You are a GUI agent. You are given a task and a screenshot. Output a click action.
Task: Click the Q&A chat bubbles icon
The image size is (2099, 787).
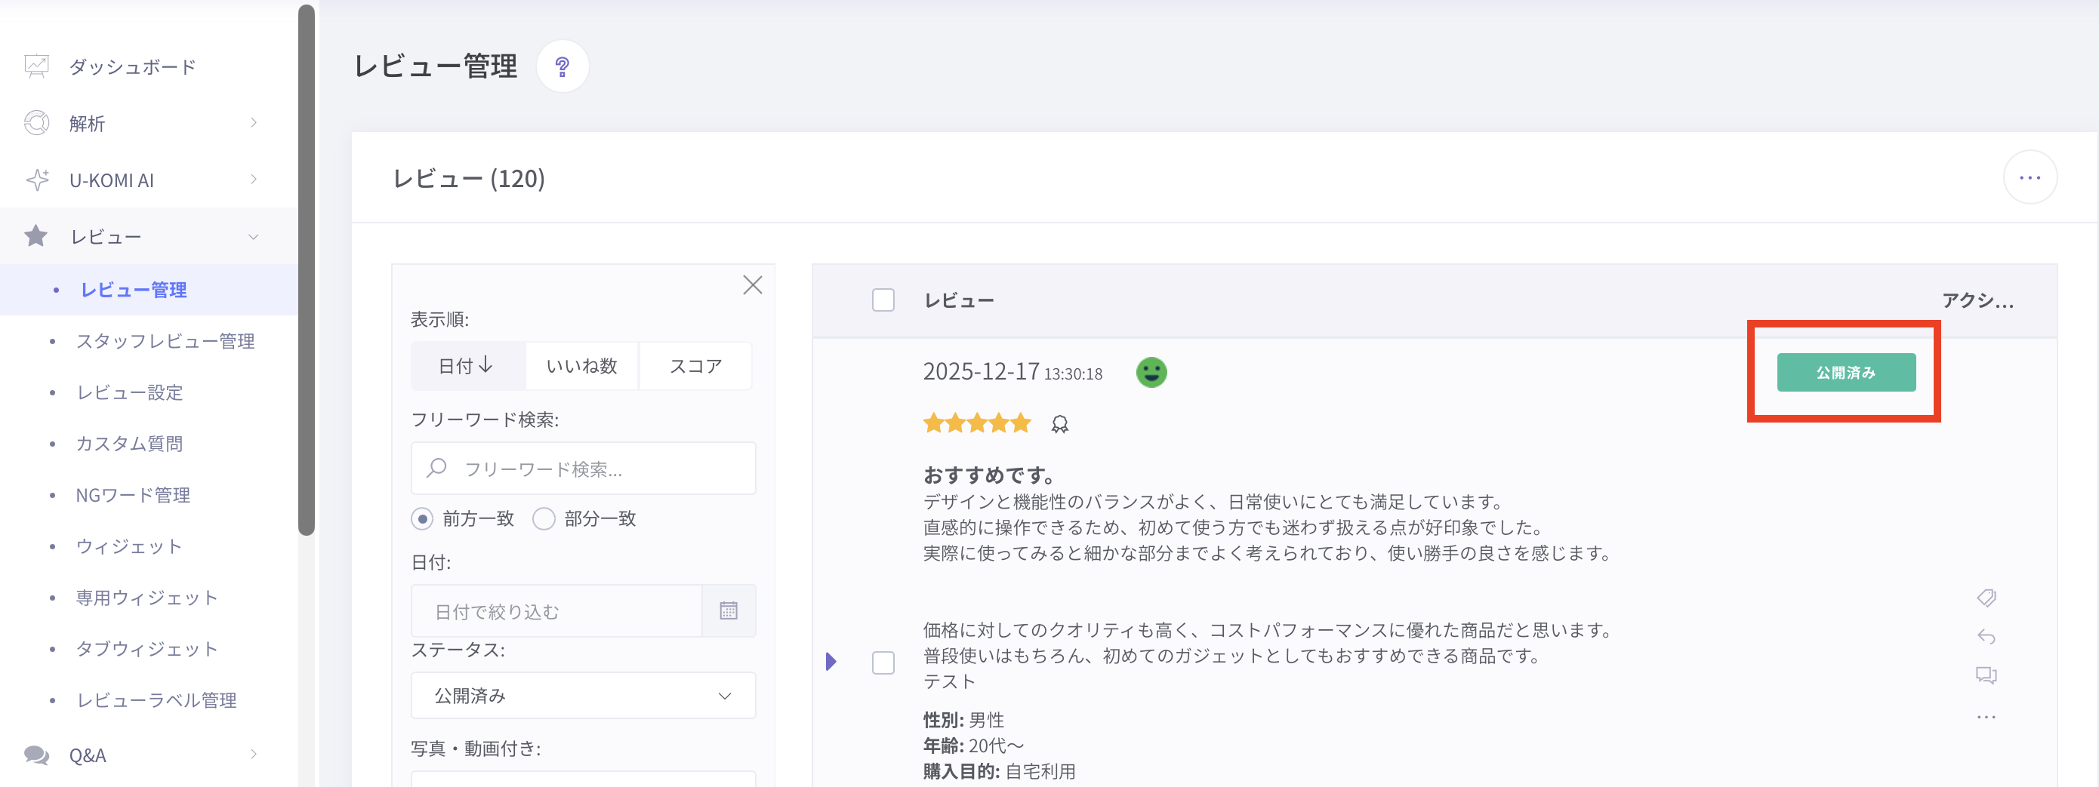(37, 755)
